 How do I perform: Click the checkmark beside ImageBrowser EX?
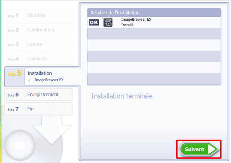click(29, 80)
